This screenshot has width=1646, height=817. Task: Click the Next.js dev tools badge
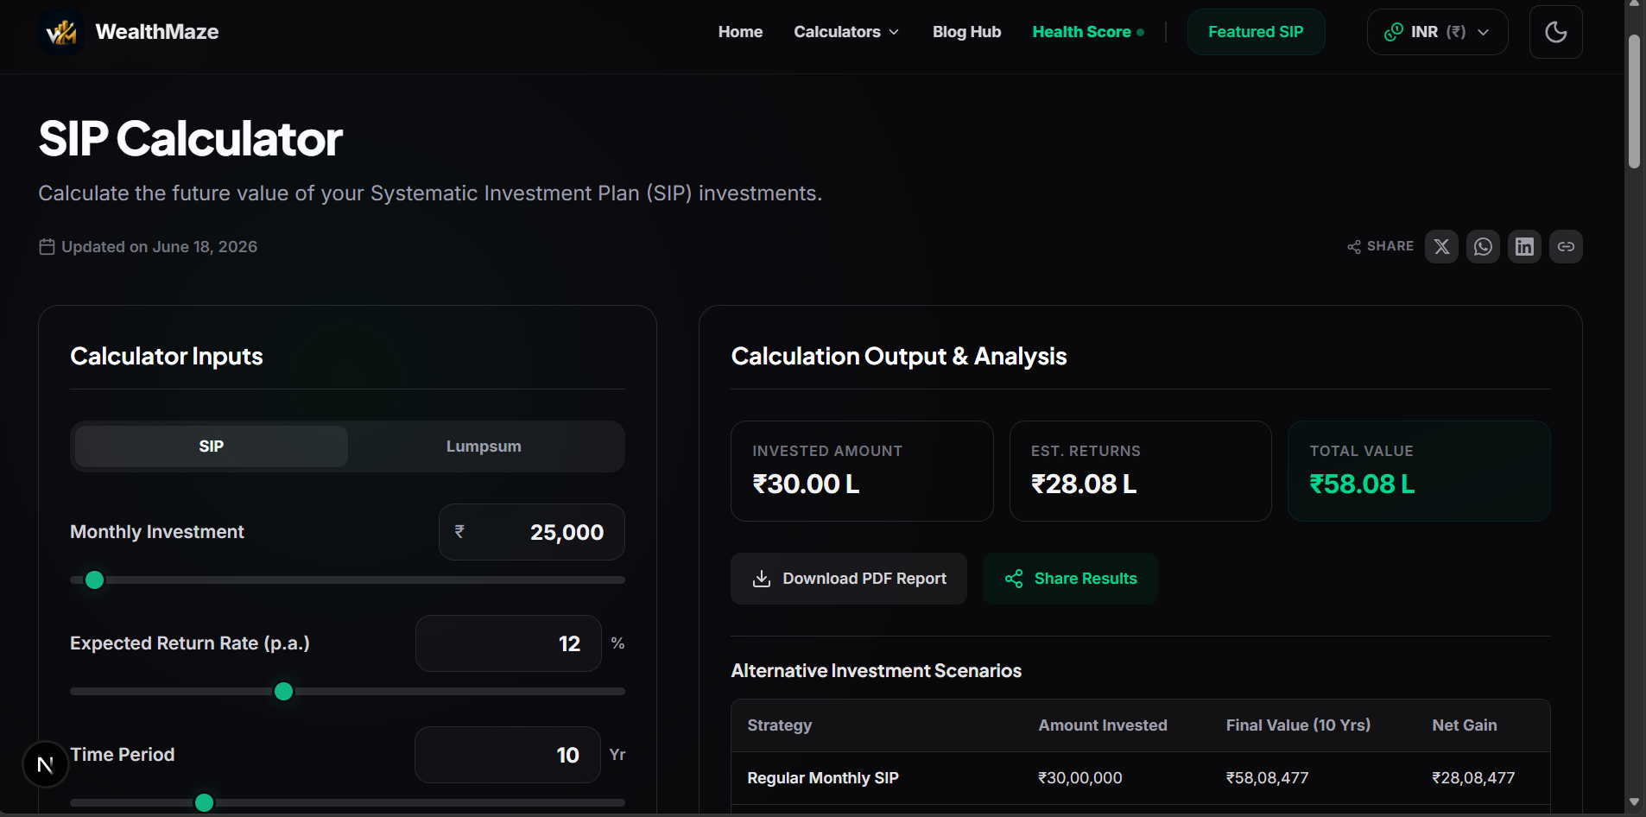45,764
